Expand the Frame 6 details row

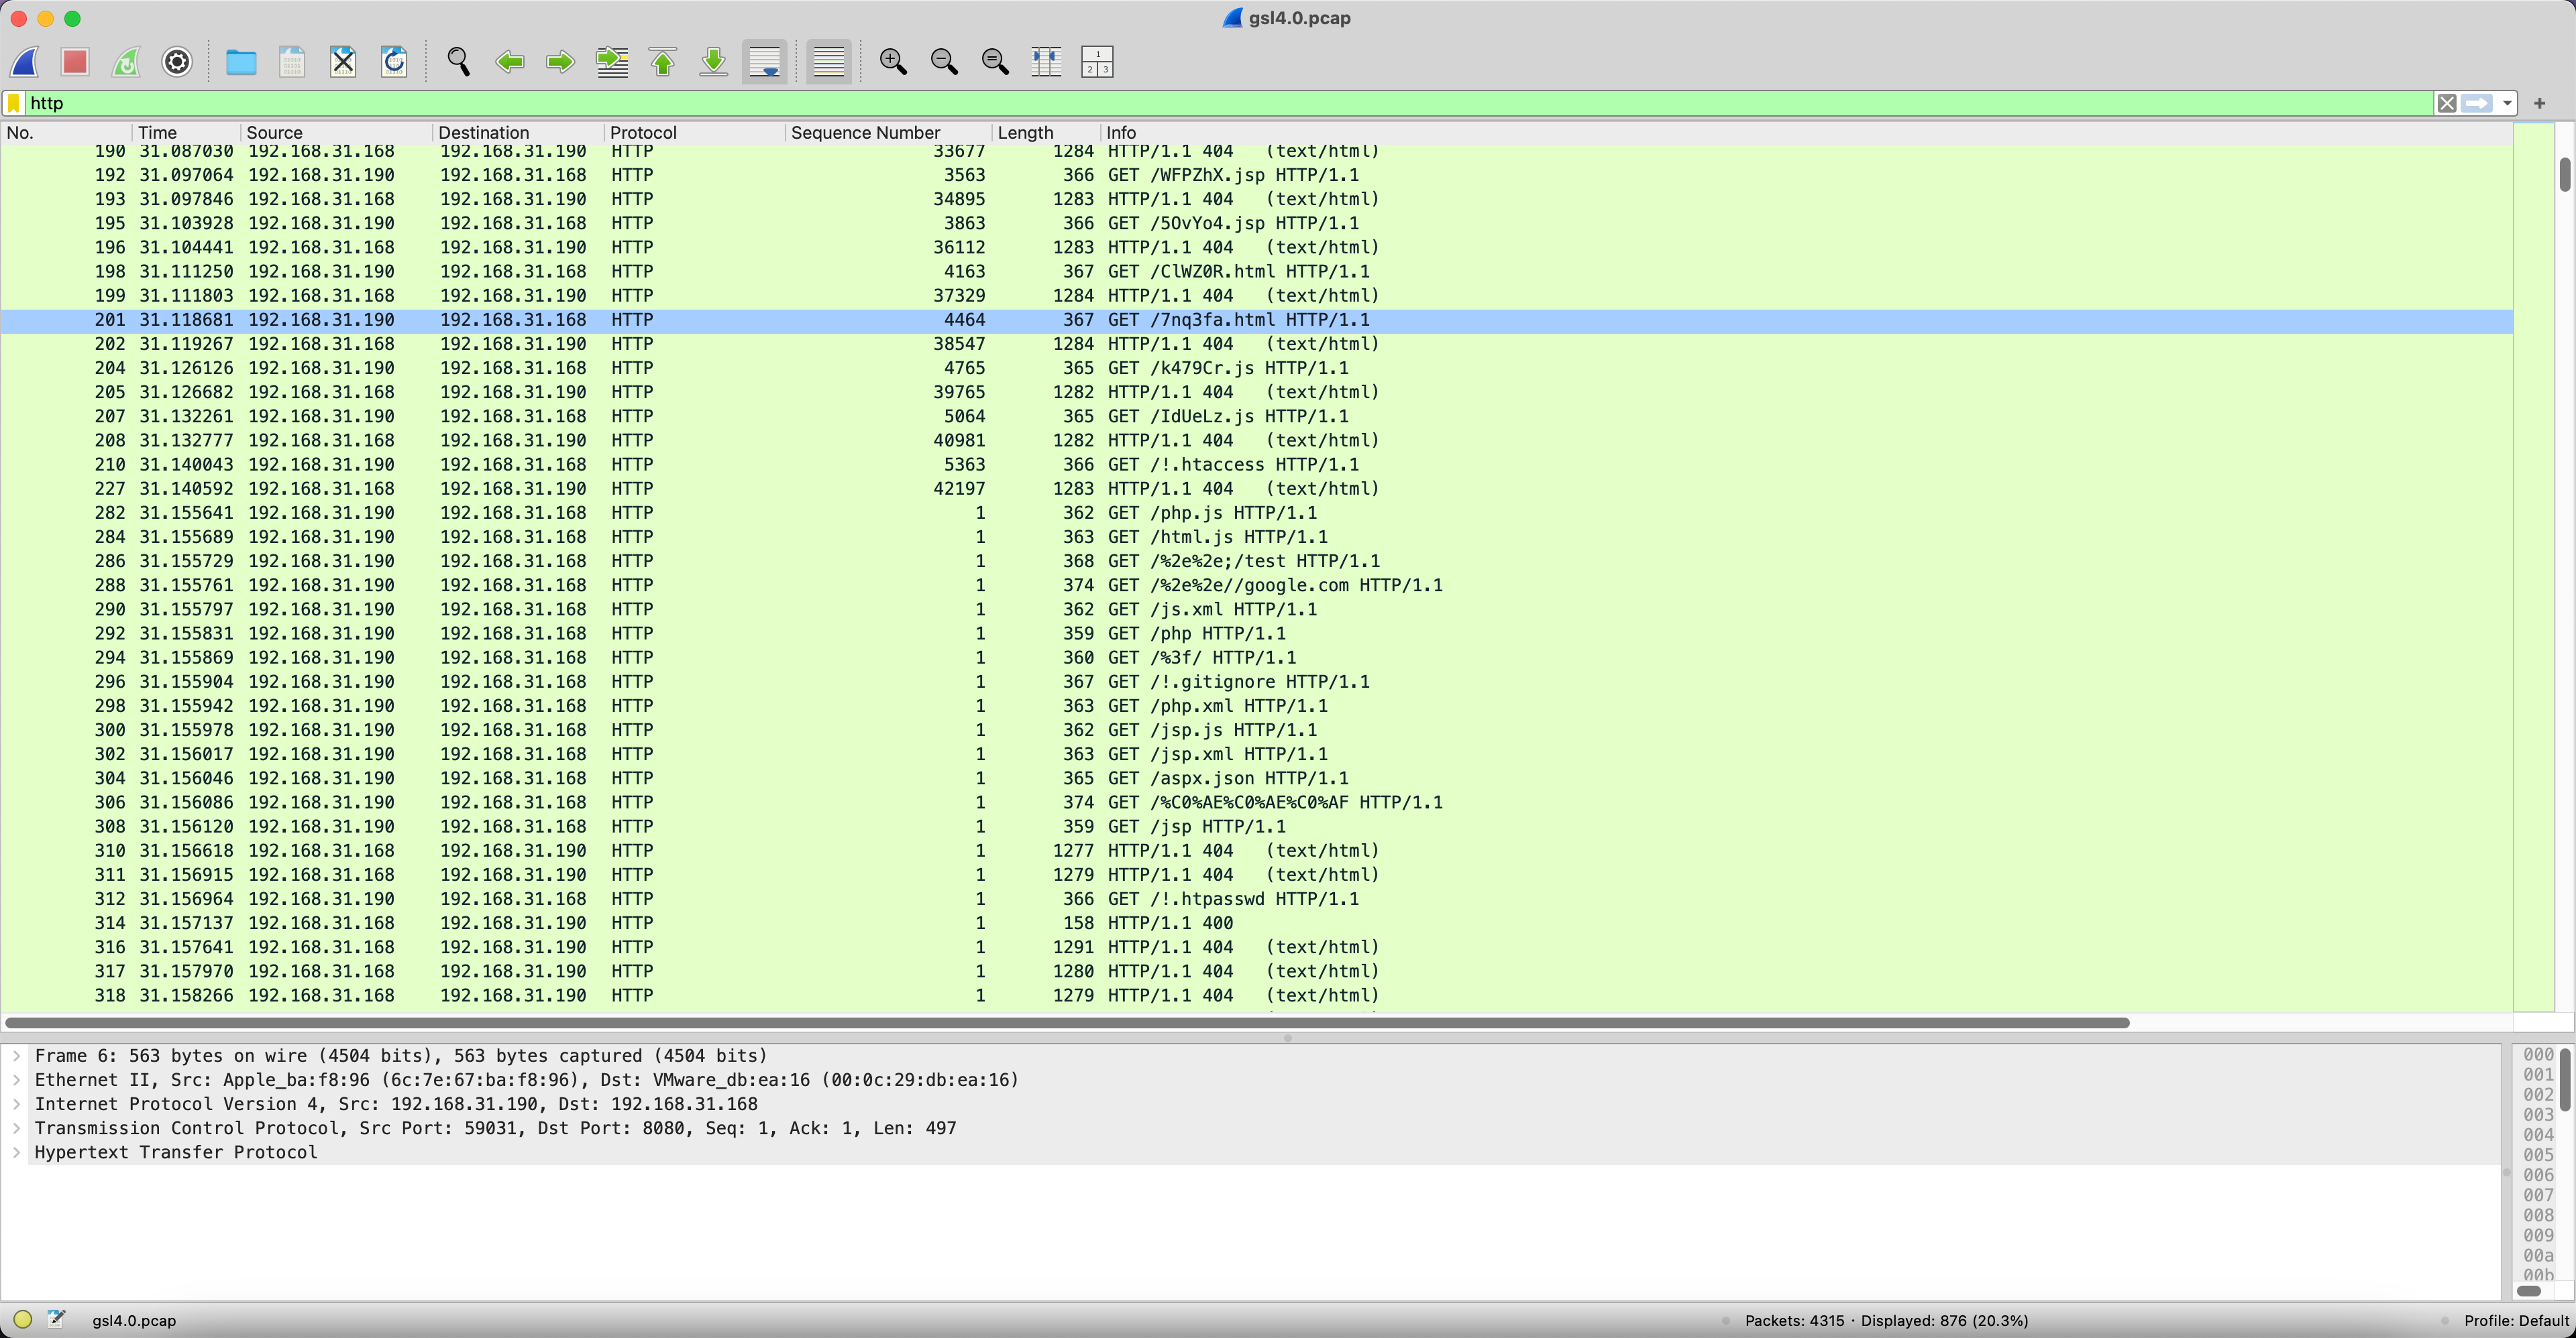click(x=16, y=1055)
